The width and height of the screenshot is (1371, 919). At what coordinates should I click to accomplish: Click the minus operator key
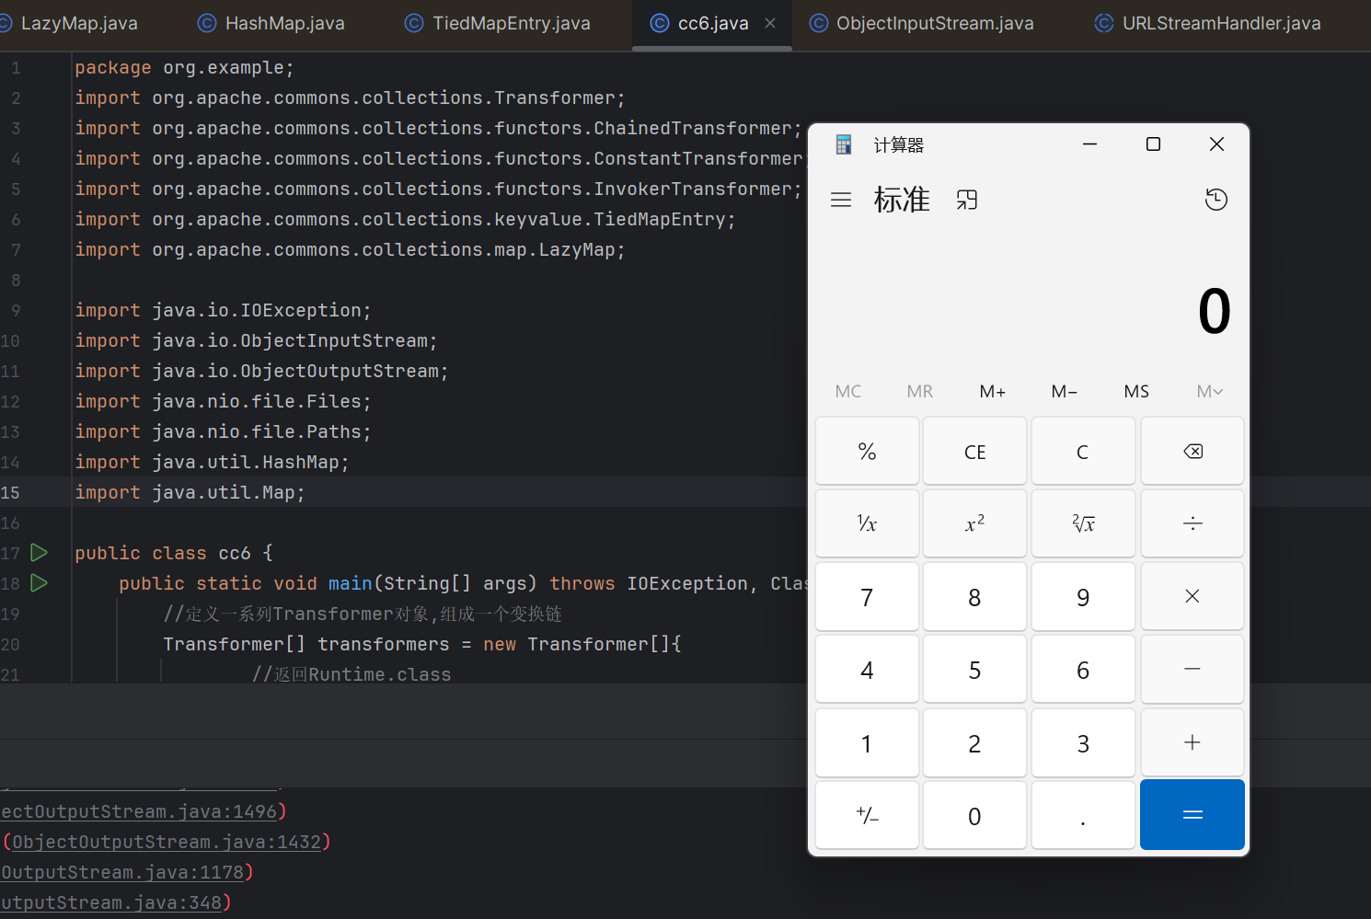click(1192, 669)
